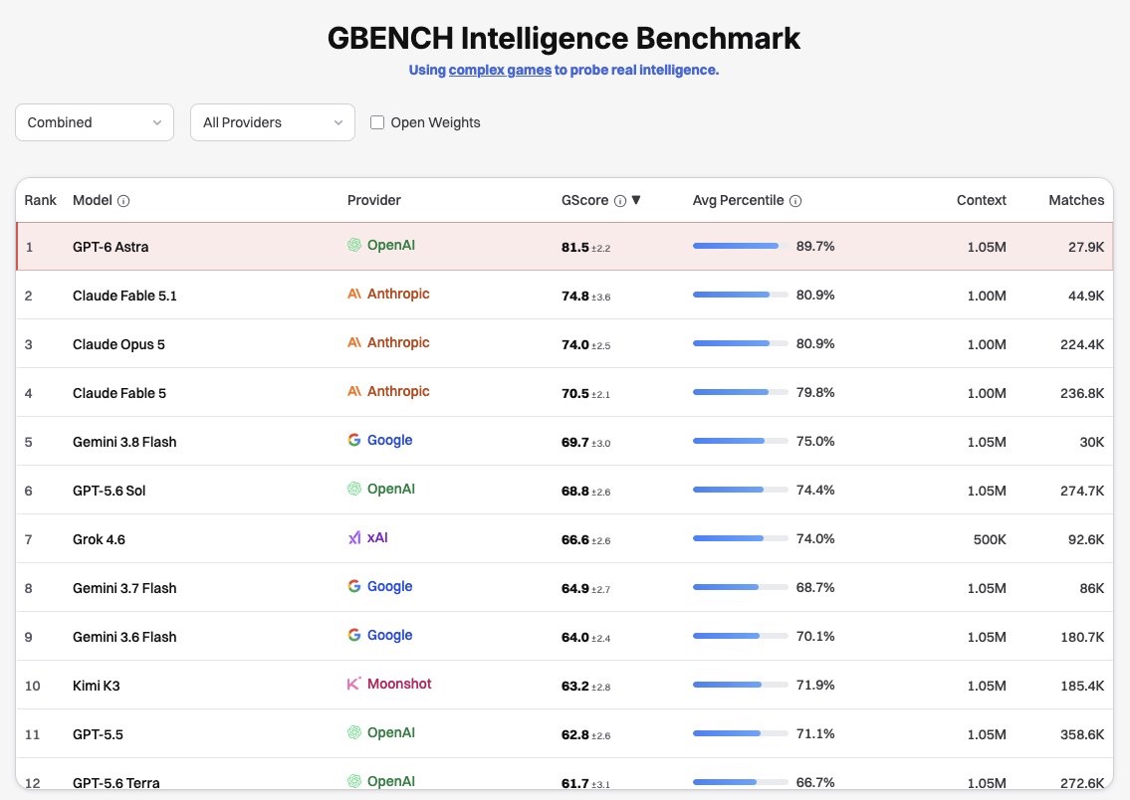Toggle the GScore sort arrow
This screenshot has height=800, width=1130.
coord(636,200)
